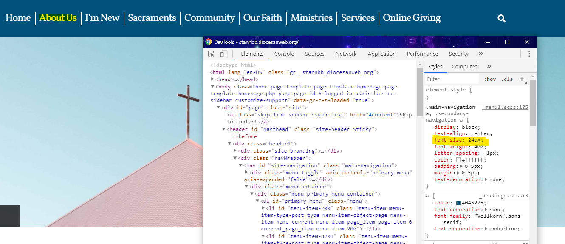Open the DevTools three-dot customize menu
Image resolution: width=565 pixels, height=244 pixels.
click(x=529, y=54)
